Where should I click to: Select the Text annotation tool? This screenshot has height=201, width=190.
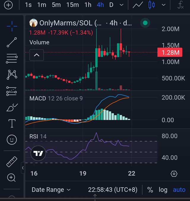pyautogui.click(x=12, y=124)
